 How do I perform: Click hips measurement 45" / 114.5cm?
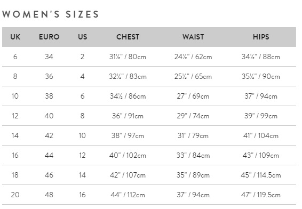pyautogui.click(x=261, y=175)
